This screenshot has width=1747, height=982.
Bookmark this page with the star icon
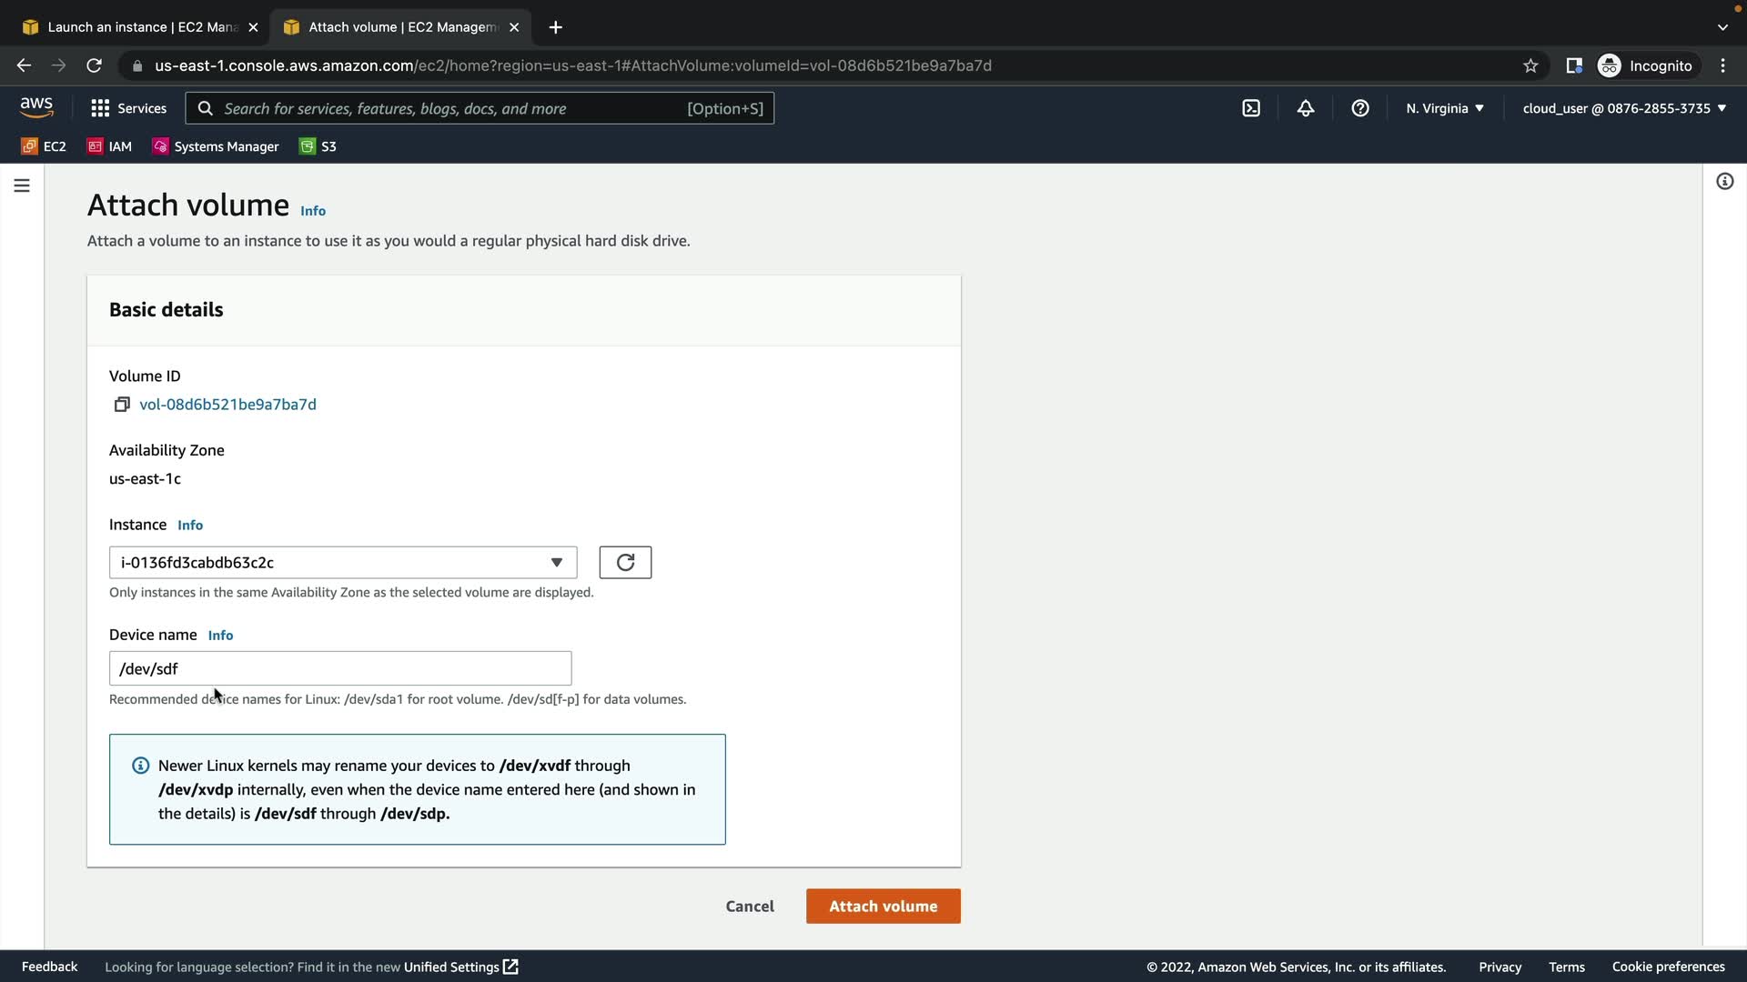[1530, 65]
